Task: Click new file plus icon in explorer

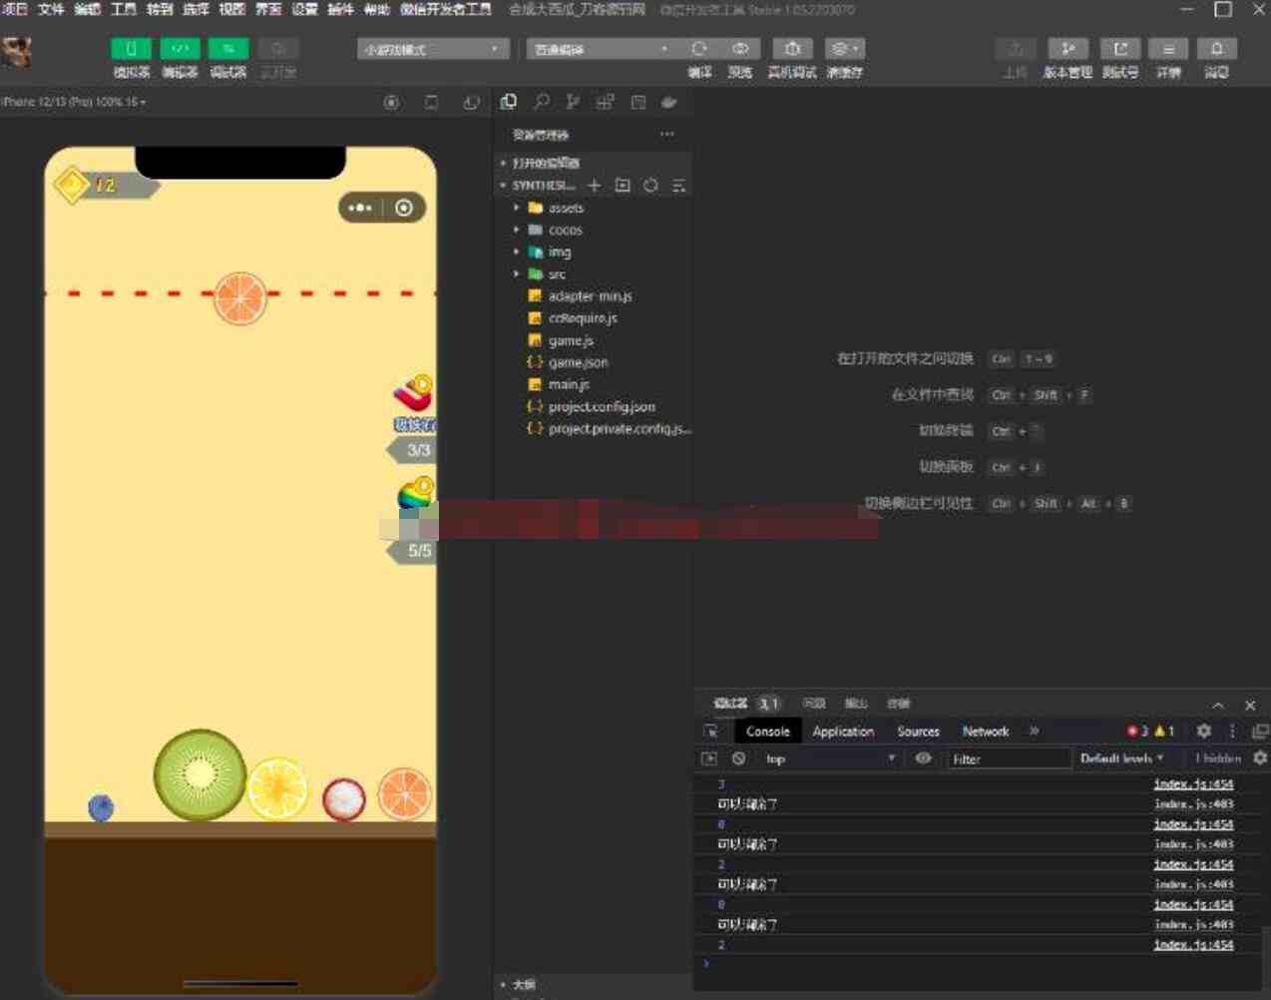Action: [595, 186]
